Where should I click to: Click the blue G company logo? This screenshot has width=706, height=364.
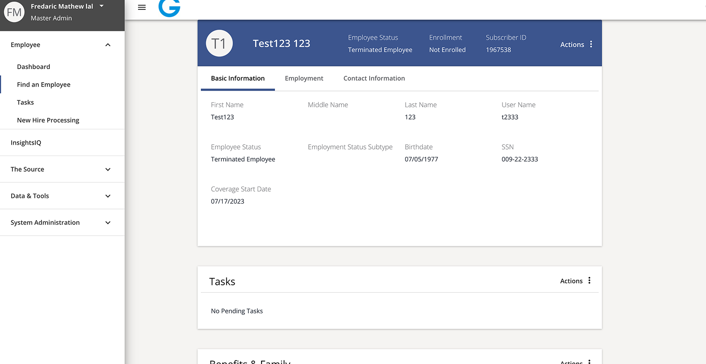pos(170,7)
